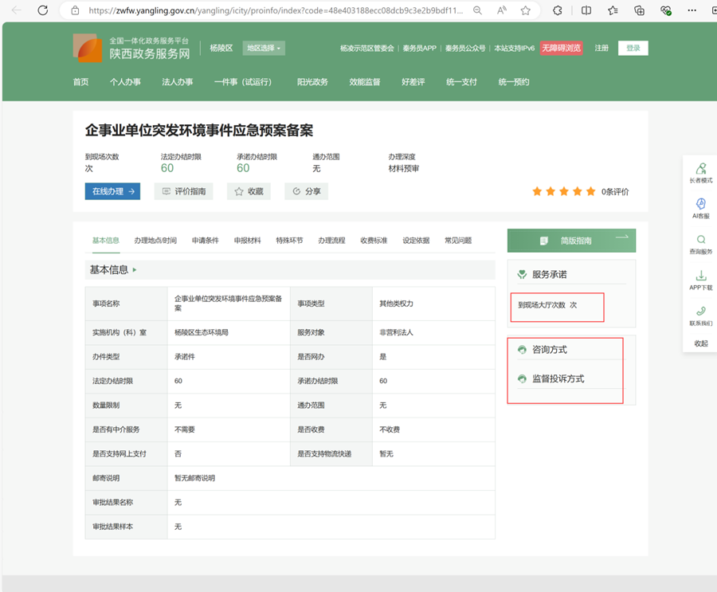Switch to the 申报材料 tab
The height and width of the screenshot is (592, 717).
tap(247, 241)
